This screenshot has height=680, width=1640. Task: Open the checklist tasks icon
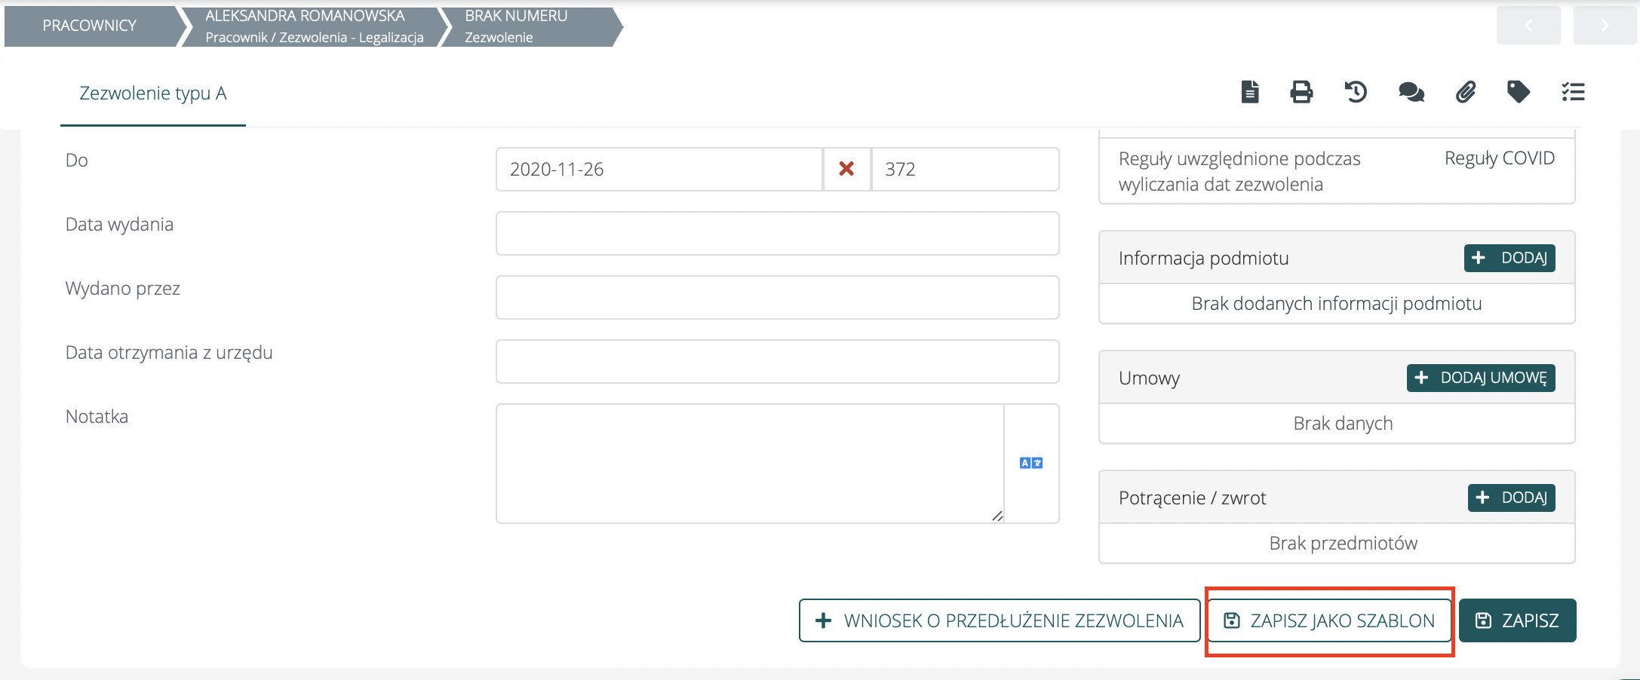coord(1573,92)
